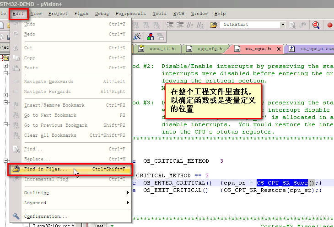Click the Comment selection toolbar icon
This screenshot has height=227, width=334.
pos(190,25)
